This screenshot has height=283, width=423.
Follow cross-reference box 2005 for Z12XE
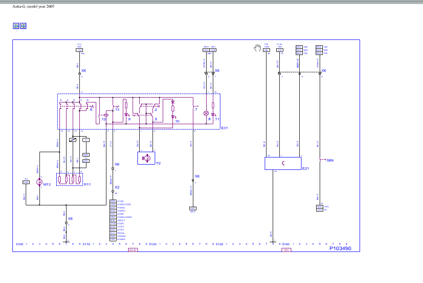click(113, 201)
